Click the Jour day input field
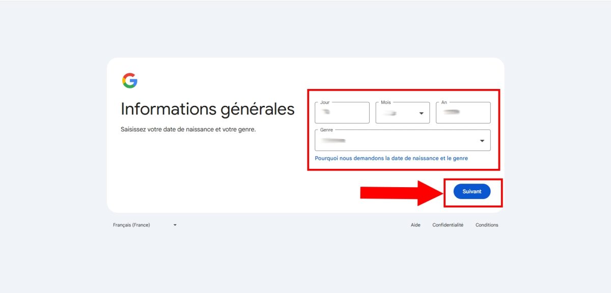611x293 pixels. pyautogui.click(x=342, y=112)
